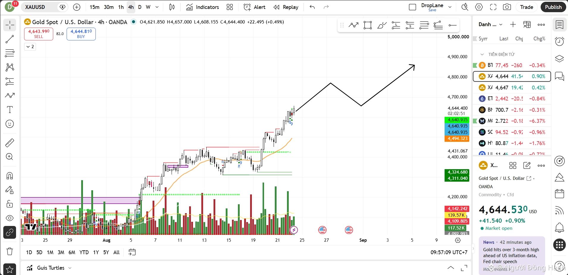The image size is (568, 275).
Task: Open the Trade panel
Action: (x=526, y=7)
